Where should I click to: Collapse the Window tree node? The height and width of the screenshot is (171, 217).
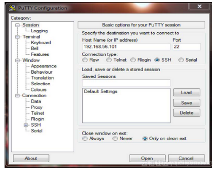click(17, 60)
